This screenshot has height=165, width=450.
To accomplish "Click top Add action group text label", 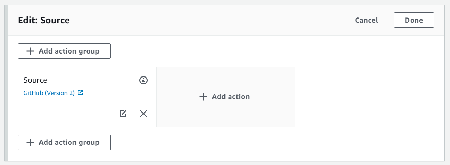I will (x=69, y=51).
